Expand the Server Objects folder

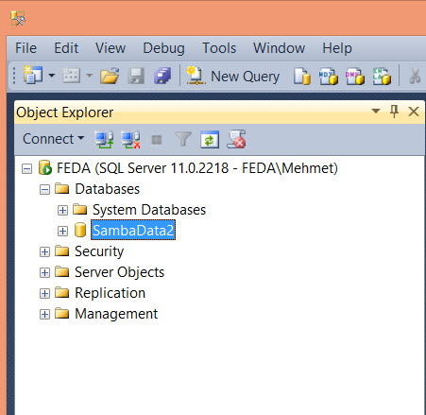tap(44, 272)
